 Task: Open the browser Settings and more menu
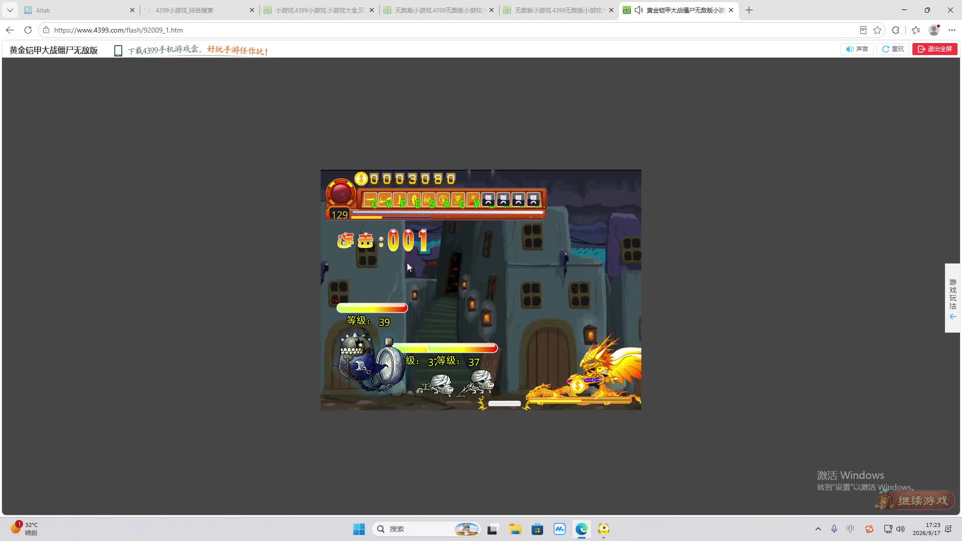click(x=952, y=30)
